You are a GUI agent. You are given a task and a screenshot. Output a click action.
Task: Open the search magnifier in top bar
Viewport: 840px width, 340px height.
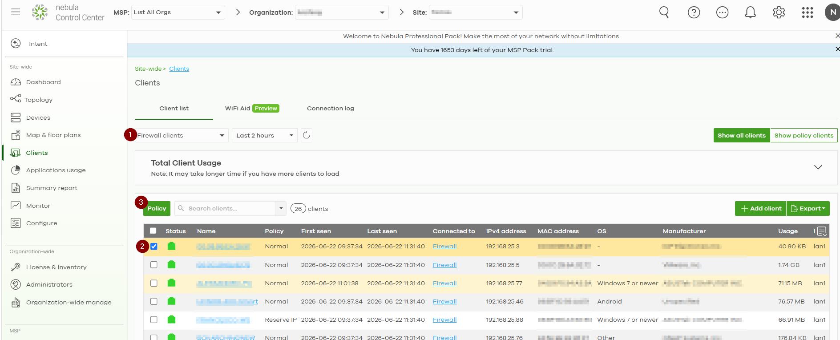point(664,12)
